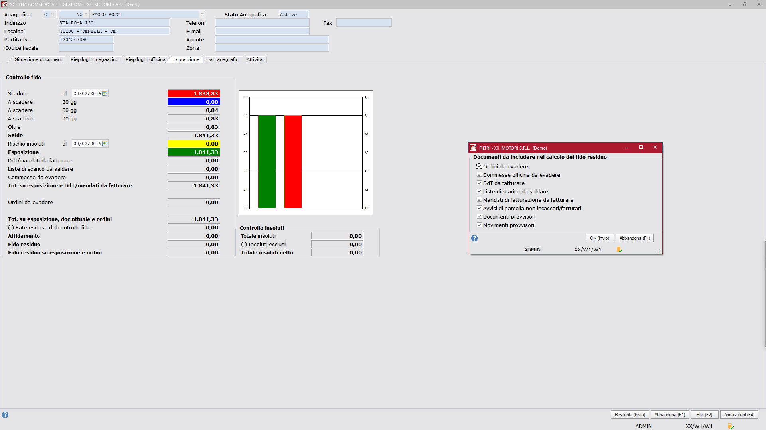This screenshot has width=766, height=430.
Task: Toggle DdT da fatturare checkbox
Action: tap(479, 183)
